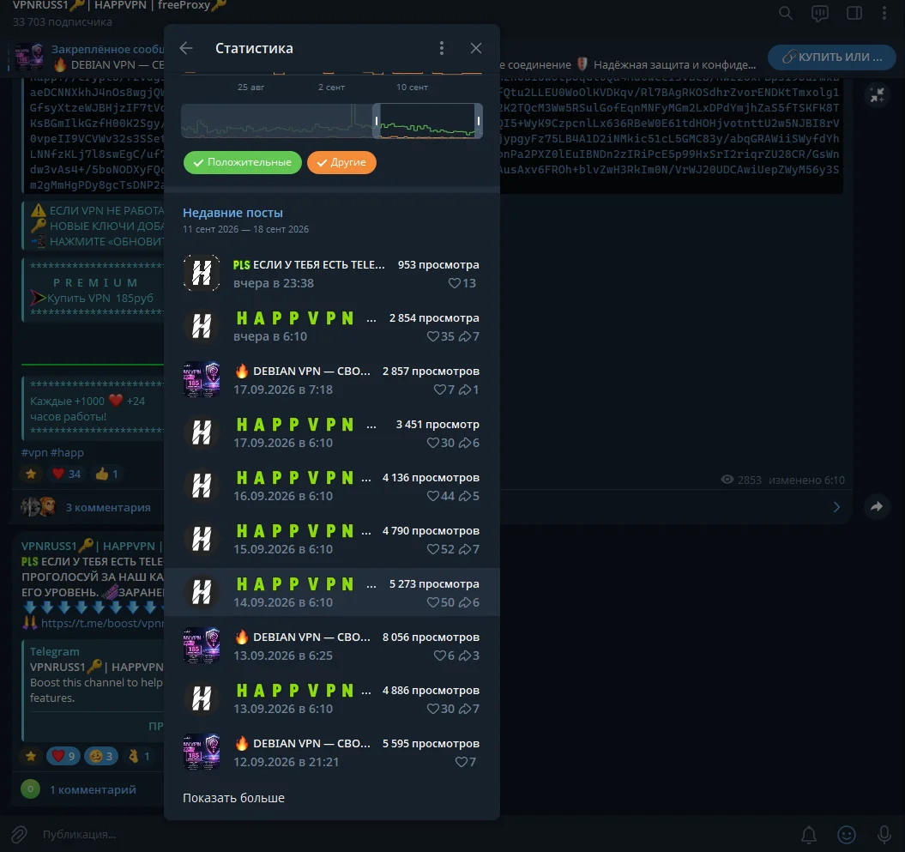
Task: Select the post dated 14.09.2026 в 6:10
Action: click(x=332, y=592)
